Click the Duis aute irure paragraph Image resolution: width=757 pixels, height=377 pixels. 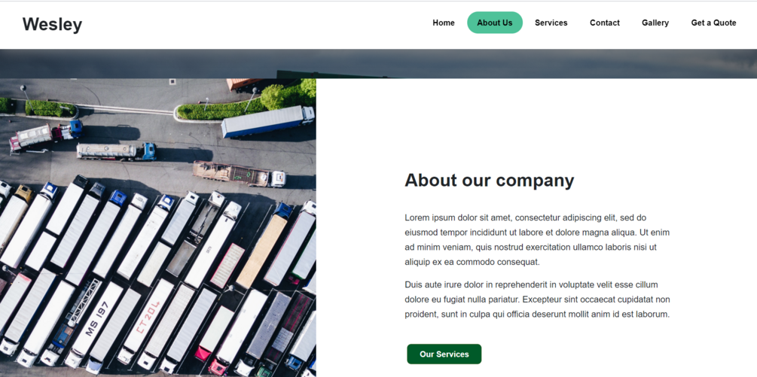537,299
